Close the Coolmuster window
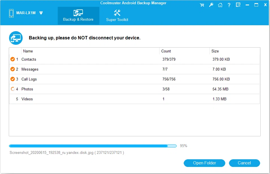Screen dimensions: 270x174 tap(265, 5)
